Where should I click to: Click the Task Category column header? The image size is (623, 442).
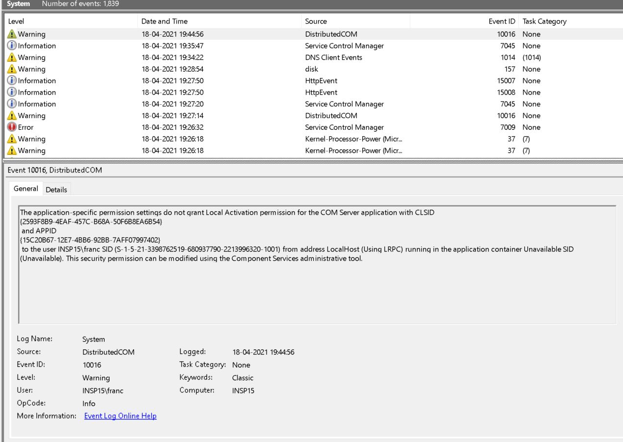570,22
